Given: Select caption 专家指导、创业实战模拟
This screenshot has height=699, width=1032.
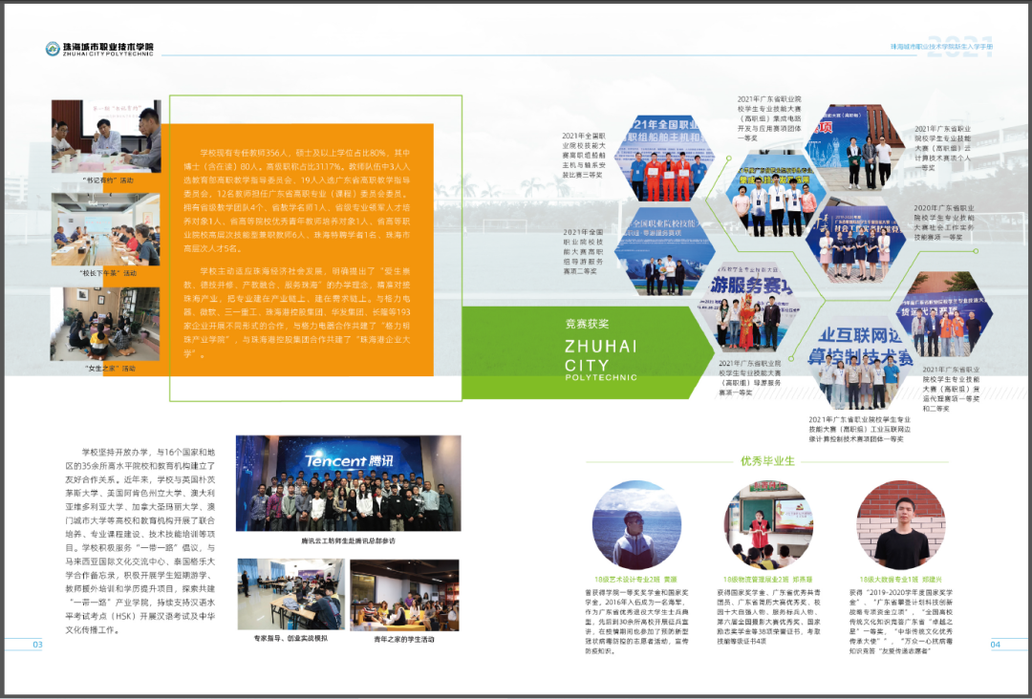Looking at the screenshot, I should tap(290, 639).
